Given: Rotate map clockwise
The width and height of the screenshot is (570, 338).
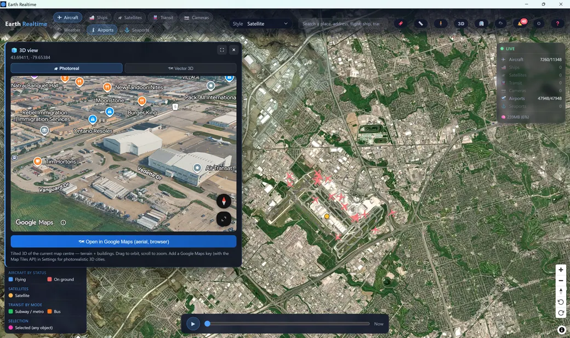Looking at the screenshot, I should coord(561,313).
